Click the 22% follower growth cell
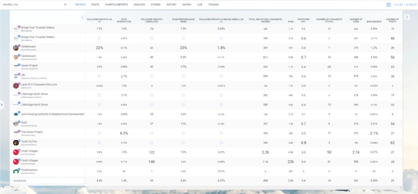Viewport: 418px width, 194px height. (99, 48)
